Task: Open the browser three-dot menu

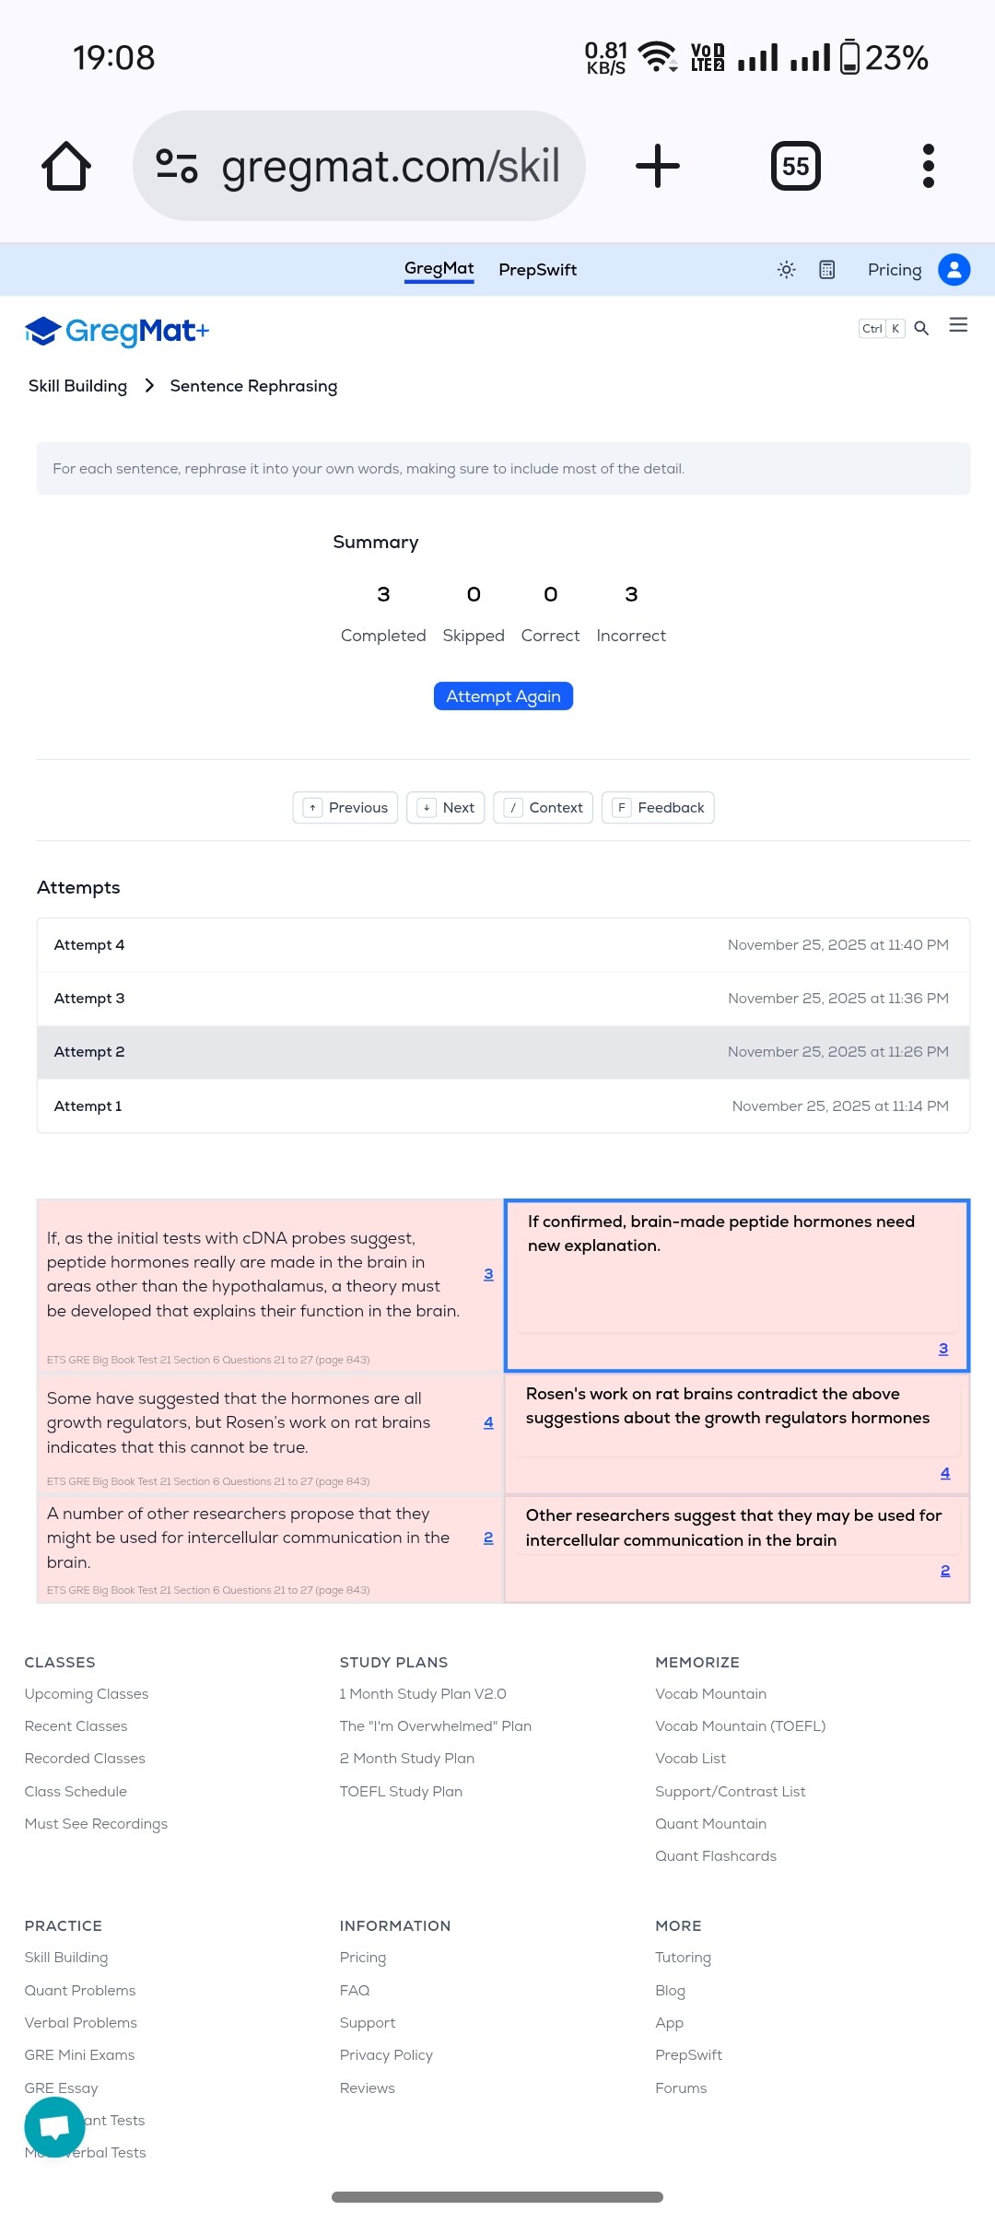Action: click(x=928, y=166)
